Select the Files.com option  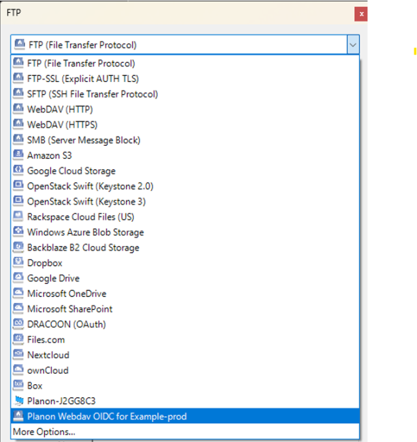click(185, 339)
